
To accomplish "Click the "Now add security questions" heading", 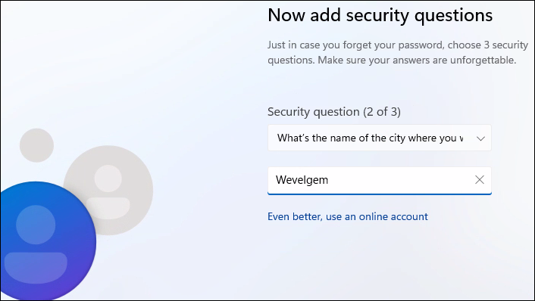I will [380, 15].
